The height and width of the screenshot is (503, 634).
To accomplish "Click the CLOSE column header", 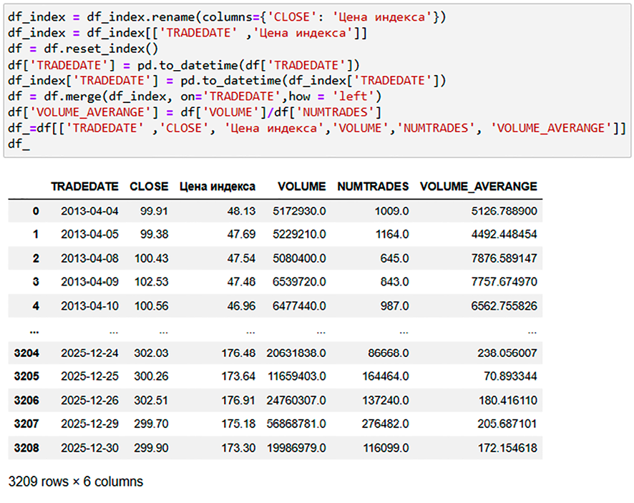I will 149,186.
